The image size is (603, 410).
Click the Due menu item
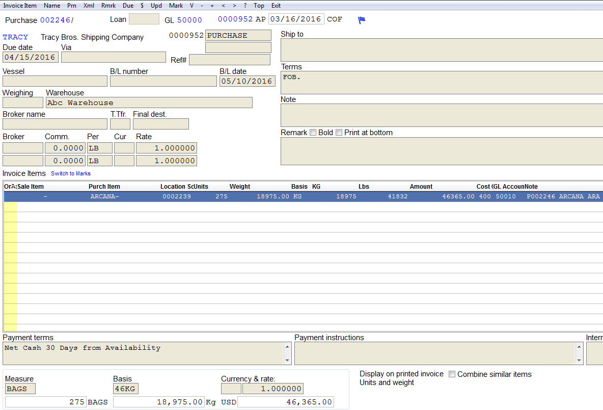point(128,6)
